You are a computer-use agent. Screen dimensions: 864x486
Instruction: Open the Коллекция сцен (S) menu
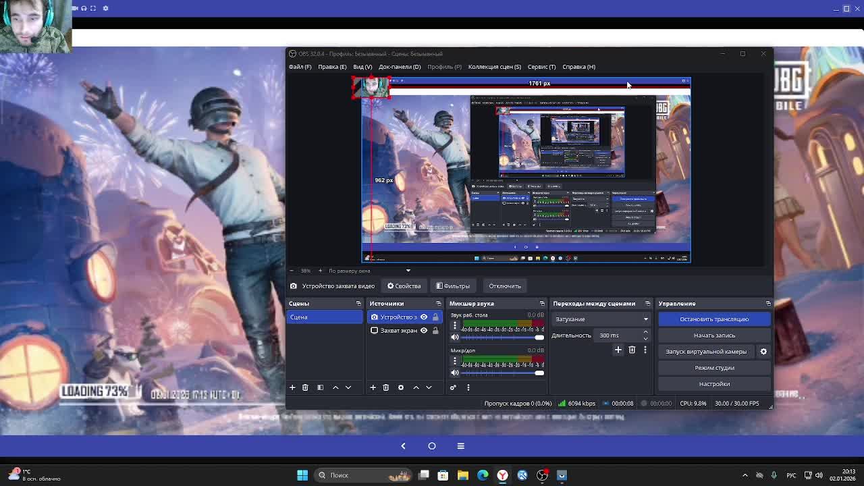(495, 67)
